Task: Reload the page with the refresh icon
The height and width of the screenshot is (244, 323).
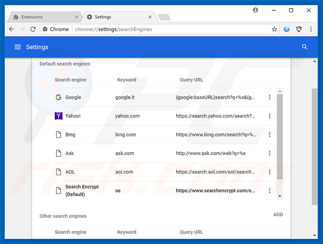Action: click(33, 29)
